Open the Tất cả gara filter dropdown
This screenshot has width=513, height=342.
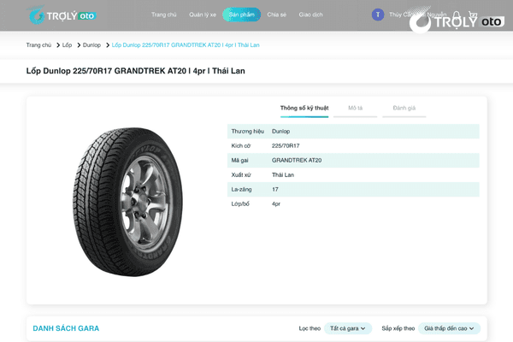click(x=348, y=328)
